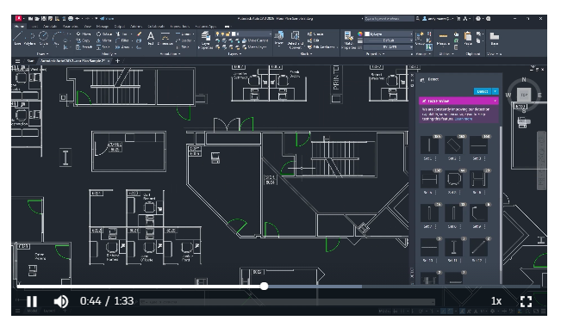Pause the video playback
The image size is (561, 333).
click(32, 301)
